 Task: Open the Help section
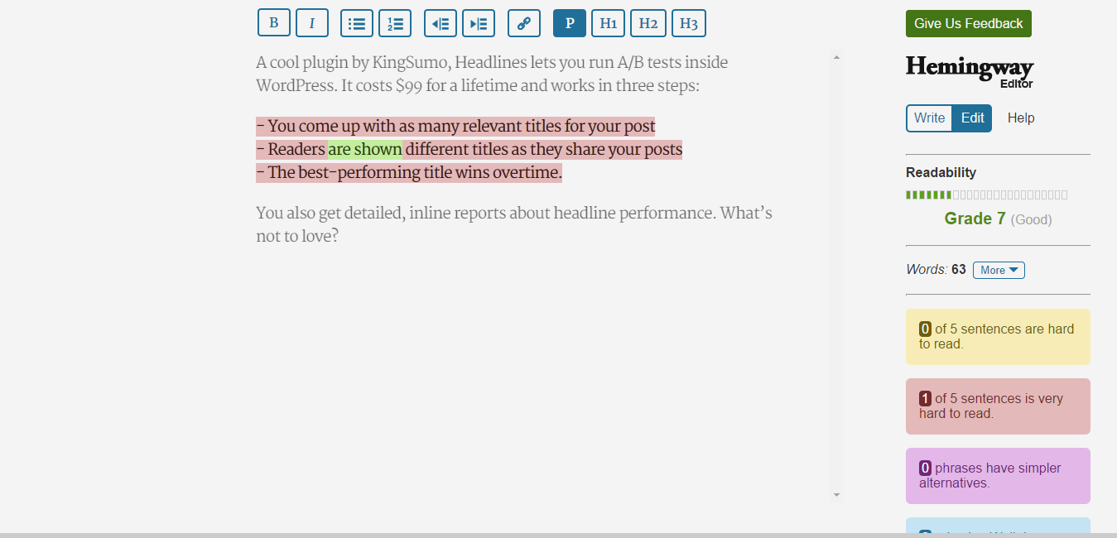[1020, 118]
